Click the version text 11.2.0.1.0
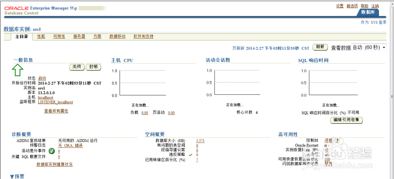The height and width of the screenshot is (179, 394). click(x=46, y=92)
